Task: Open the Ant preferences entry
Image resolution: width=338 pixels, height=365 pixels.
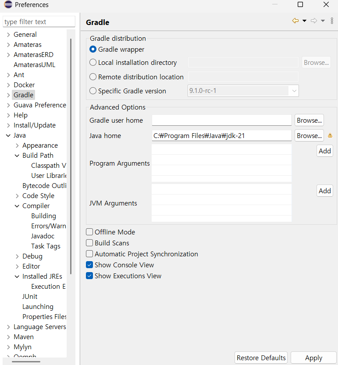Action: pos(19,75)
